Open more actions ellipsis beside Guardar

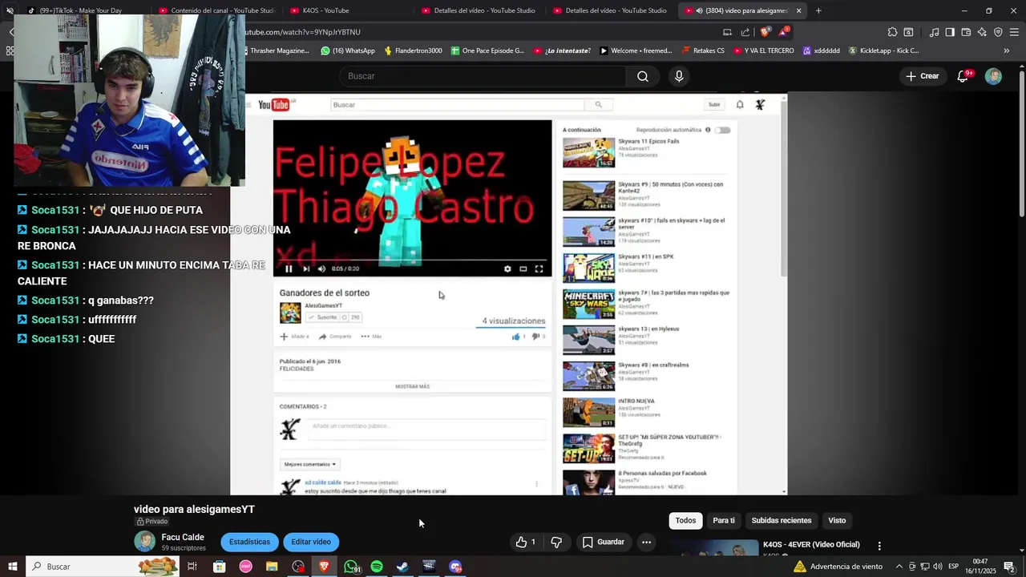[x=646, y=543]
